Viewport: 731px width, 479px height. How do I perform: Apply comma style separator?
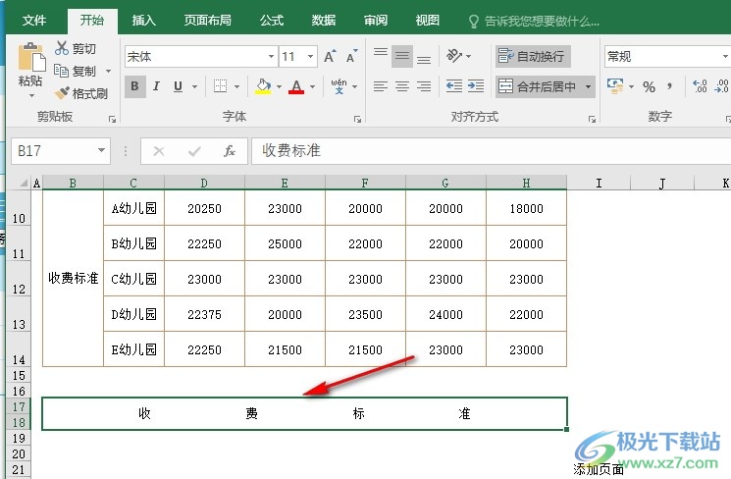pos(670,86)
